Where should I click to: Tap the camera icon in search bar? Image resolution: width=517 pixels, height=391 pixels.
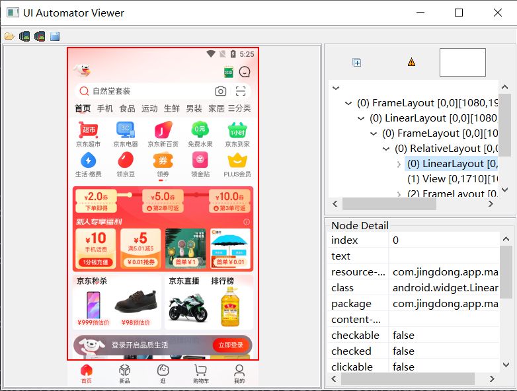pyautogui.click(x=221, y=91)
